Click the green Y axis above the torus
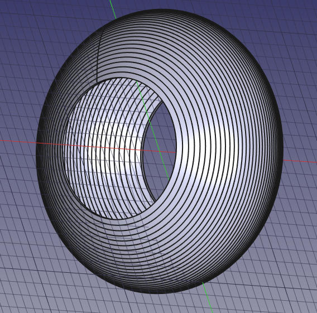Viewport: 317px width, 313px height. [113, 9]
